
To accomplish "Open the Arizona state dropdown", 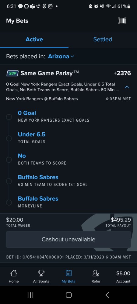I will tap(61, 57).
